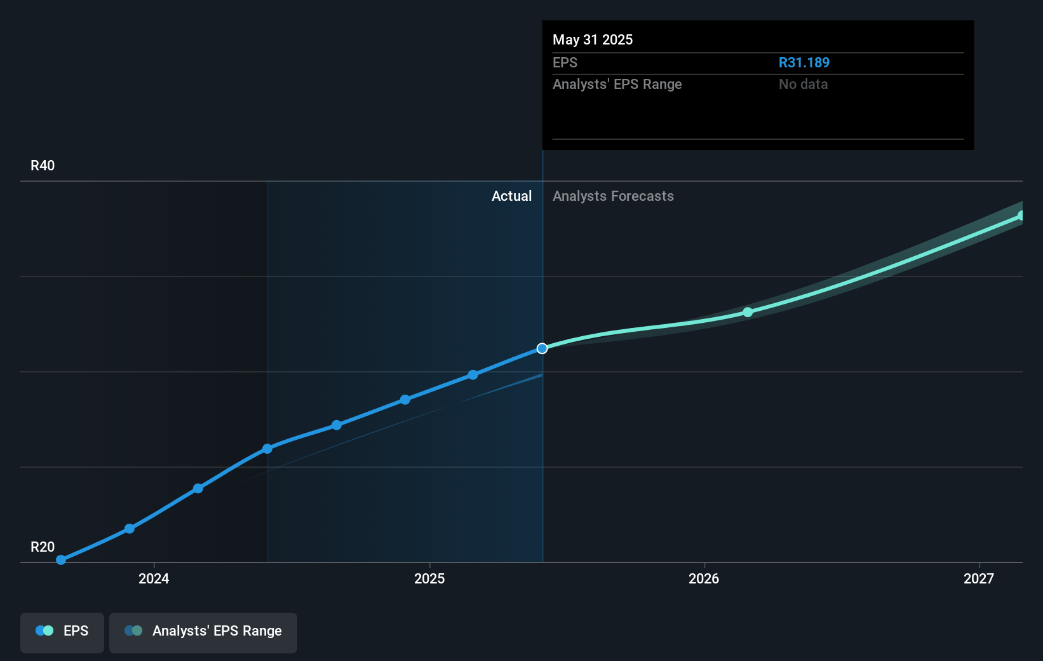Screen dimensions: 1043x661
Task: Click the 2024 x-axis label
Action: click(x=154, y=578)
